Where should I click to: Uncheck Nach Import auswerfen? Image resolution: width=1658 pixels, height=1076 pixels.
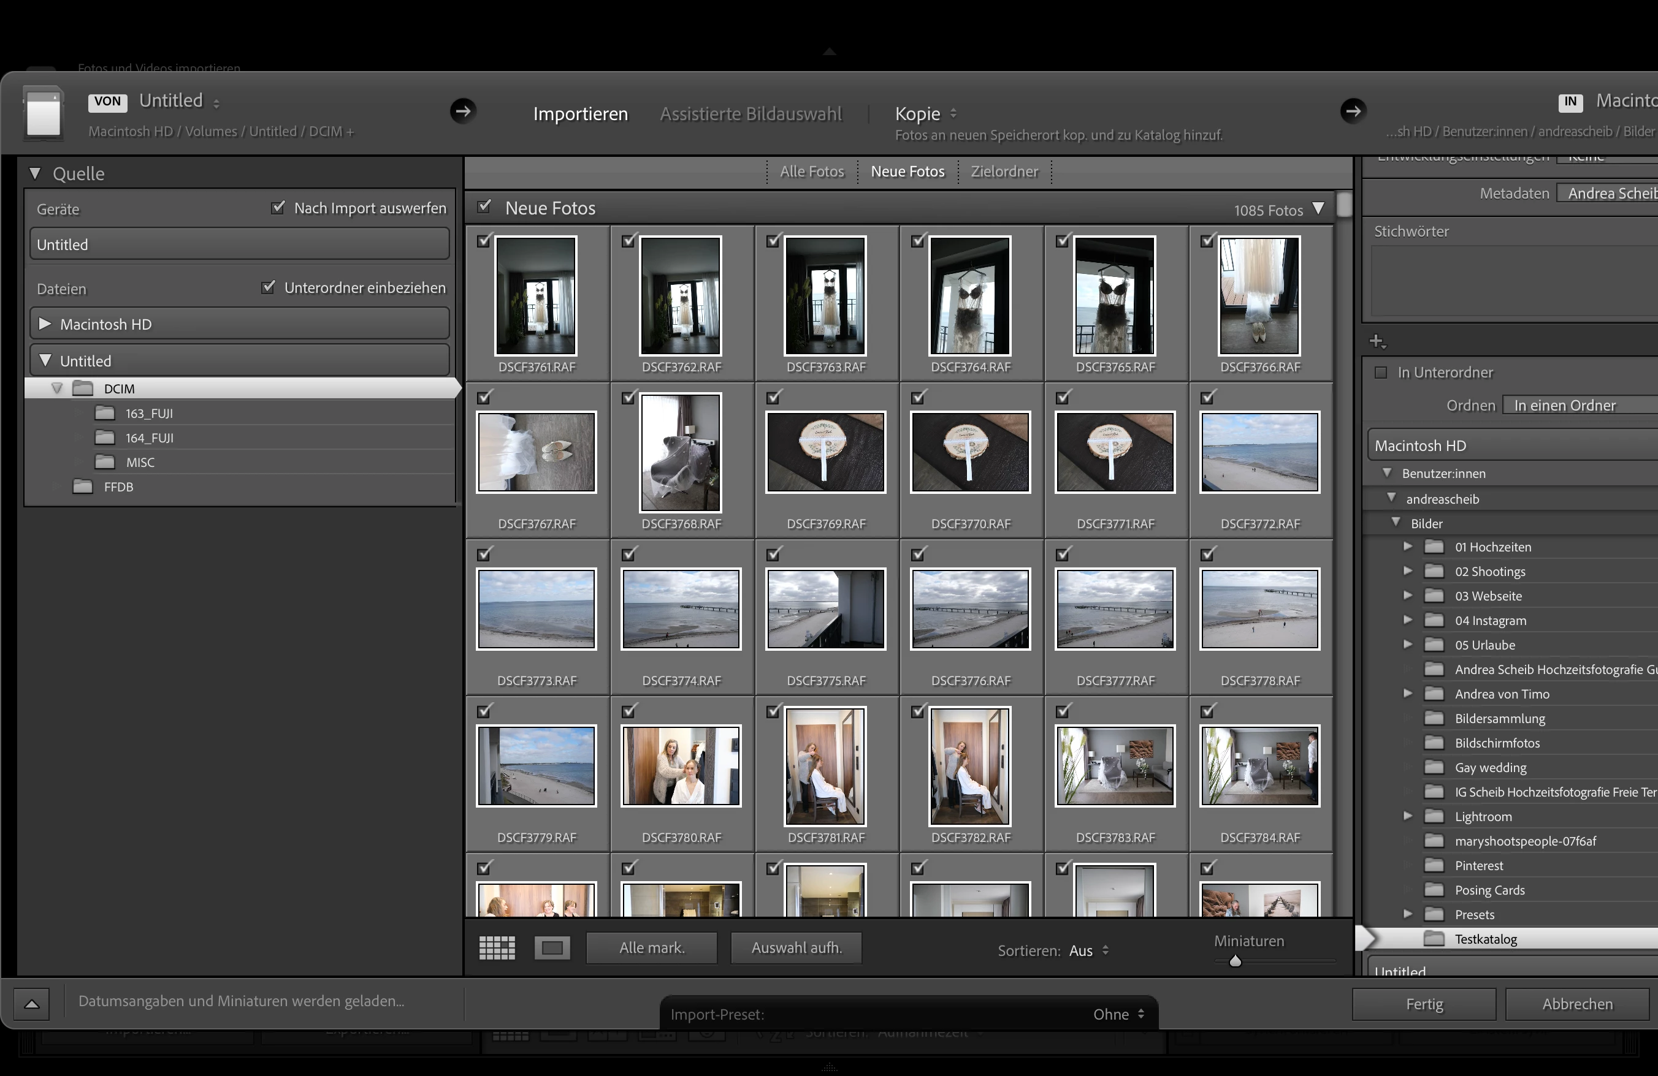(x=278, y=207)
